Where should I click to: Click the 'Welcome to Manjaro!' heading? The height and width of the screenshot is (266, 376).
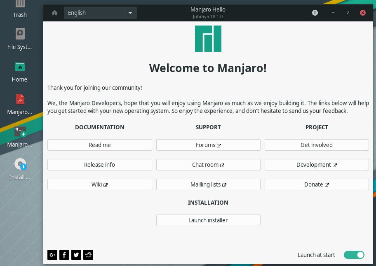(x=208, y=68)
